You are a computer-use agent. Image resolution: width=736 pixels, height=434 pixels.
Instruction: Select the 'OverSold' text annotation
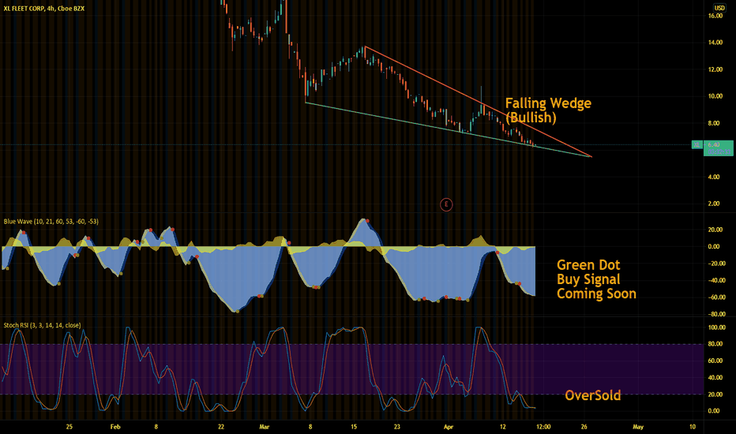click(593, 395)
